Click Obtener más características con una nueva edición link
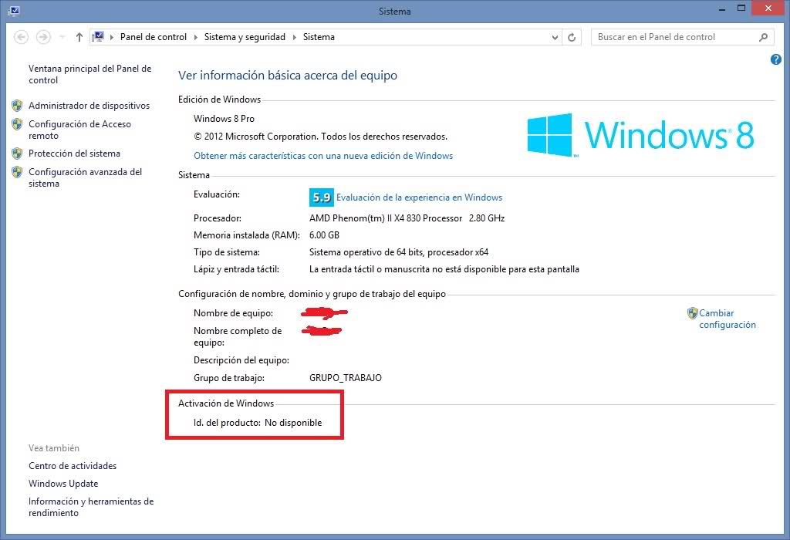The width and height of the screenshot is (790, 540). click(323, 156)
